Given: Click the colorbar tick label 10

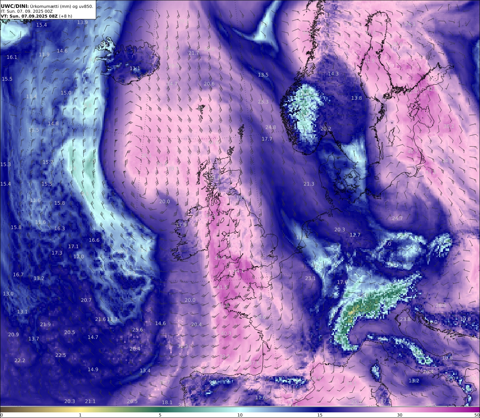Looking at the screenshot, I should pyautogui.click(x=240, y=415).
